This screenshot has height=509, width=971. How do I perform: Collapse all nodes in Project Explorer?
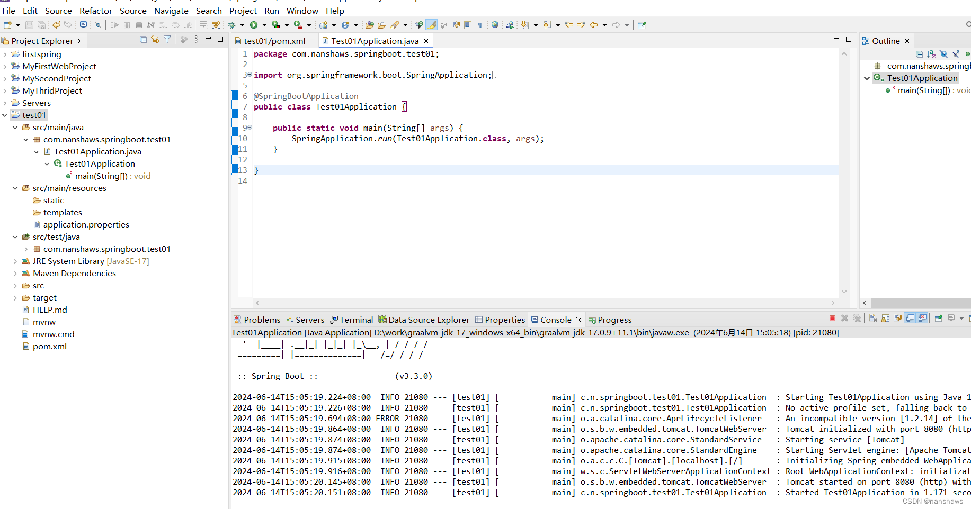pyautogui.click(x=143, y=40)
